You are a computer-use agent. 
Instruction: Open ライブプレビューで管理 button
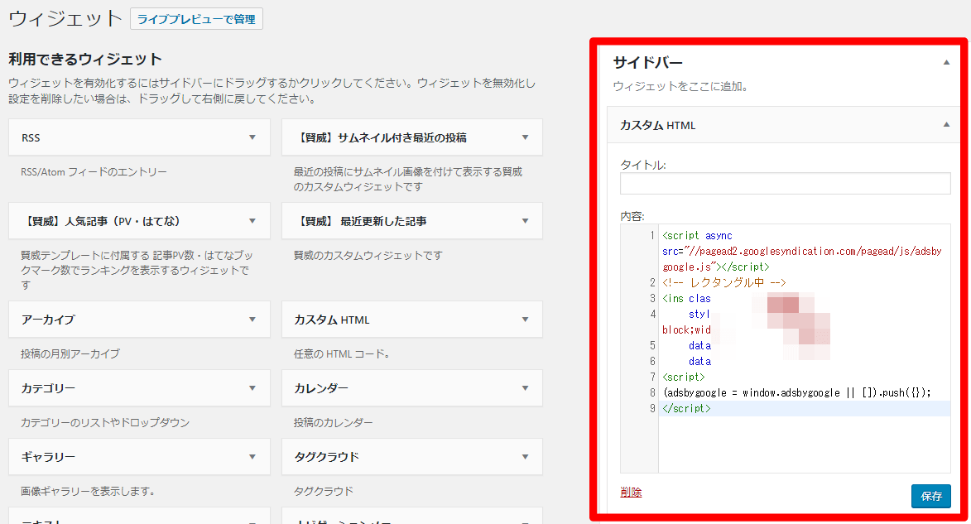pyautogui.click(x=196, y=19)
